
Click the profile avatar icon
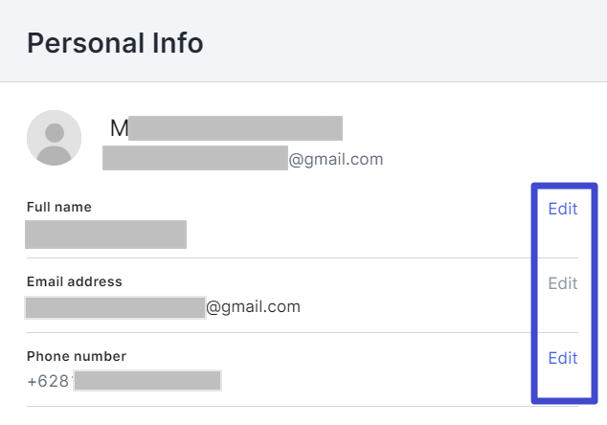54,139
